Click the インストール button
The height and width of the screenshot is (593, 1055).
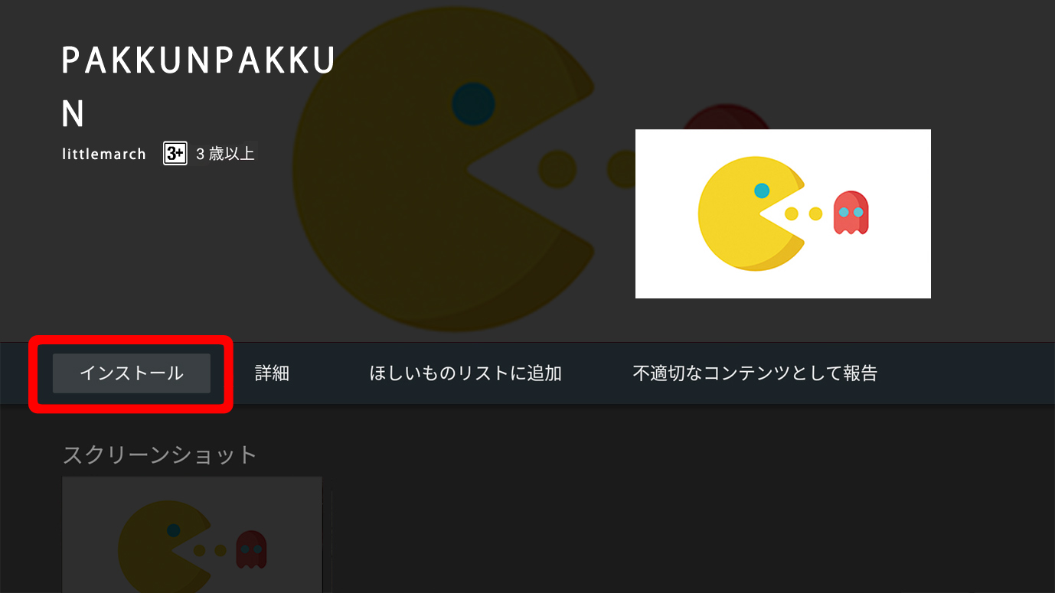132,373
